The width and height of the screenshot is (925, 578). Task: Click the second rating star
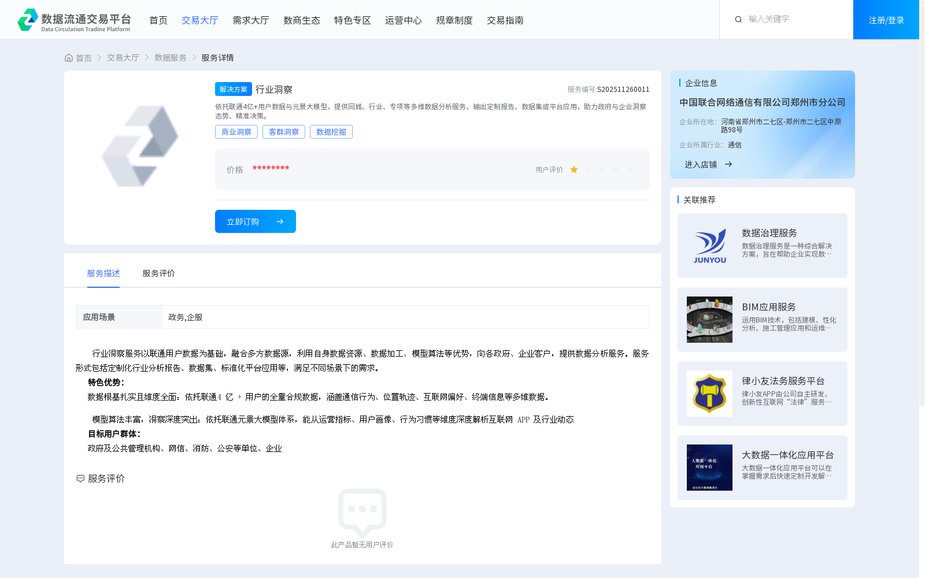pyautogui.click(x=588, y=169)
